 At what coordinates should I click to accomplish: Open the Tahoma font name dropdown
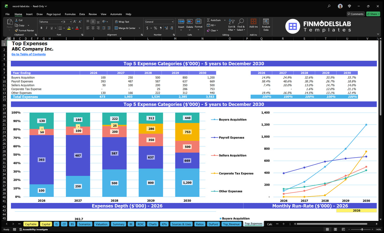(61, 22)
